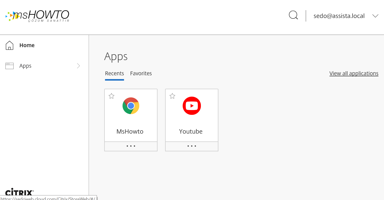The height and width of the screenshot is (200, 384).
Task: Click the Apps section heading
Action: coord(116,57)
